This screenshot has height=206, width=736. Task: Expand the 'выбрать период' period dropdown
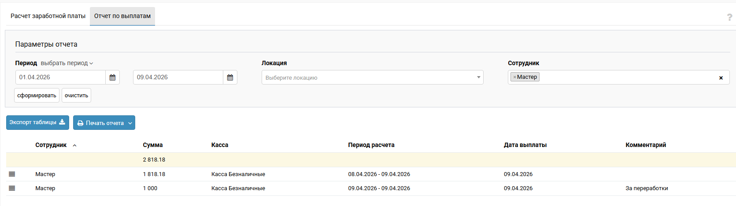click(67, 63)
